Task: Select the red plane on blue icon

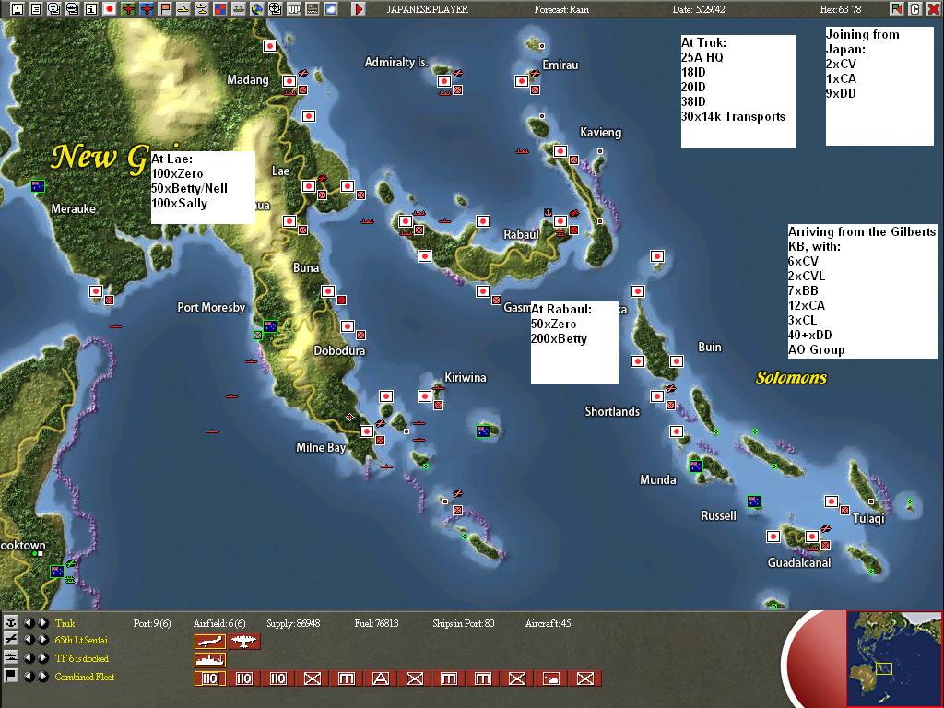Action: [x=147, y=8]
